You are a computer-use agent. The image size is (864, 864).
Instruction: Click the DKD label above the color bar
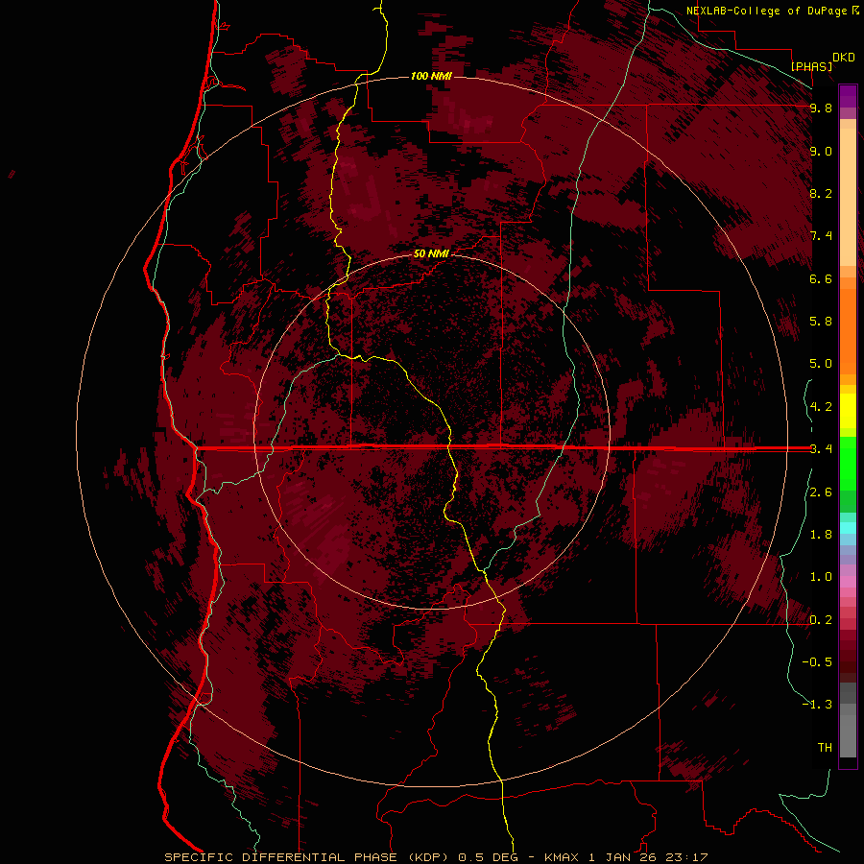844,58
